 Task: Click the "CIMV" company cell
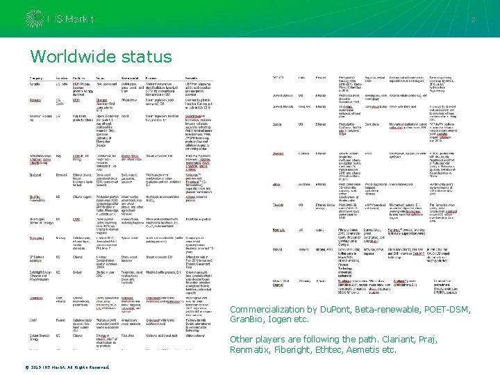[33, 320]
